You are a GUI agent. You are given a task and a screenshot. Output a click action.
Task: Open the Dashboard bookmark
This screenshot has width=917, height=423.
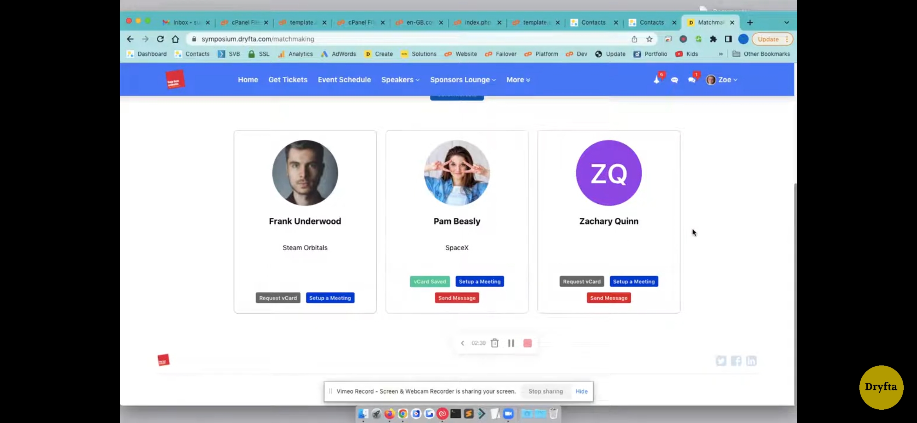click(147, 54)
